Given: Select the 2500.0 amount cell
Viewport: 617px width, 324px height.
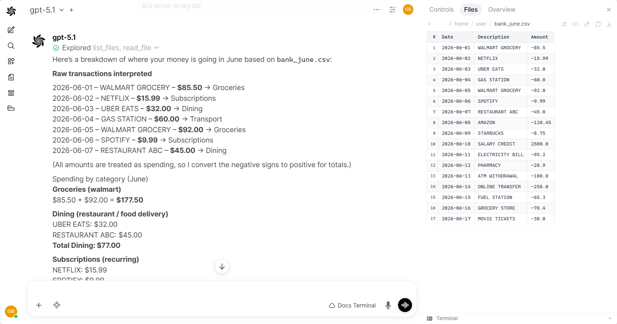Looking at the screenshot, I should [x=541, y=144].
